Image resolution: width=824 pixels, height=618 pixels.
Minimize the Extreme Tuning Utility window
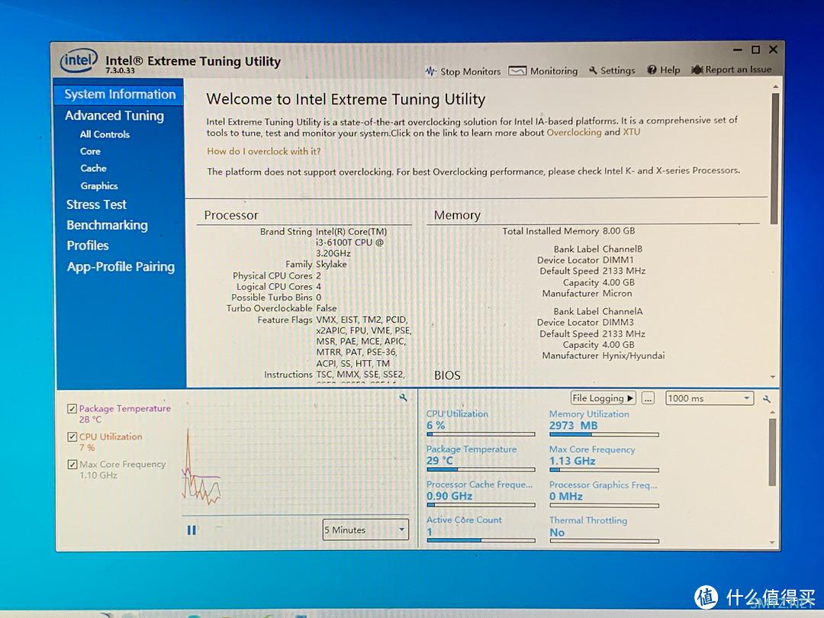point(737,50)
